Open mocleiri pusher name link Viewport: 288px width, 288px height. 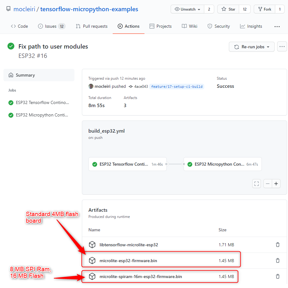(x=102, y=86)
